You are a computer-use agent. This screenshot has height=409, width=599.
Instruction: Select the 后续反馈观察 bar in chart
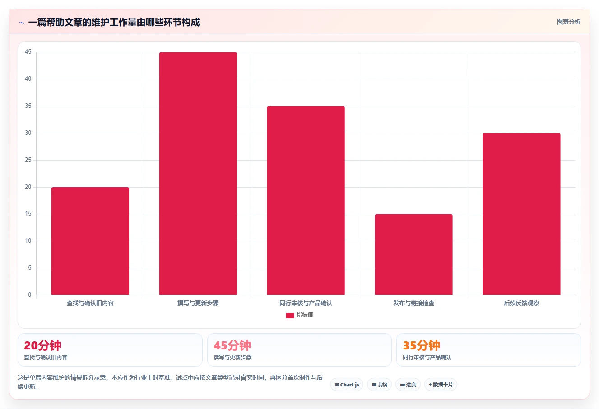(522, 214)
